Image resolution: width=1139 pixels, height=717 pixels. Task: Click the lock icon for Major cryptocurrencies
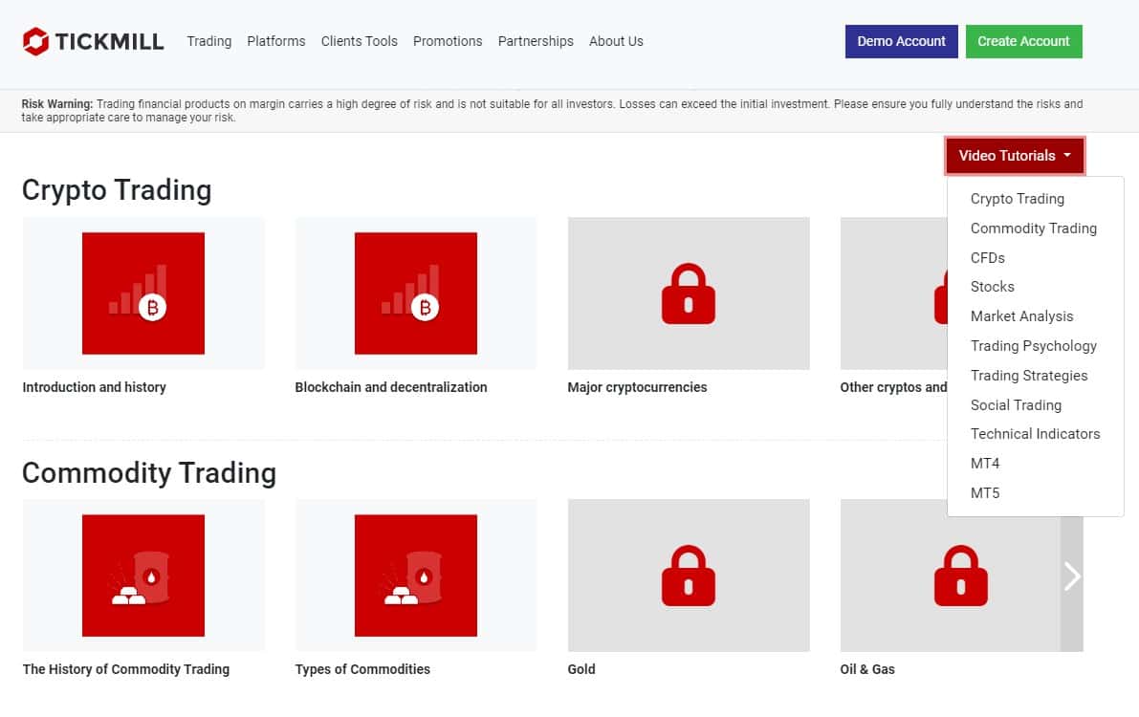tap(688, 293)
